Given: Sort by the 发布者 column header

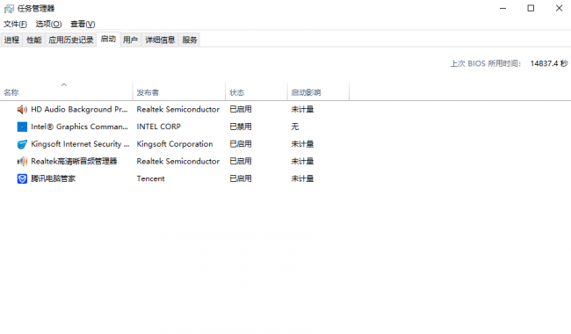Looking at the screenshot, I should 179,92.
